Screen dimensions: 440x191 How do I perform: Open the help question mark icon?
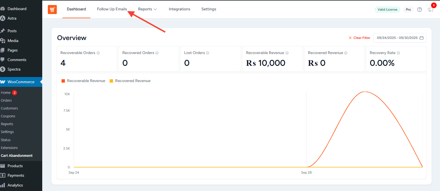(x=419, y=10)
